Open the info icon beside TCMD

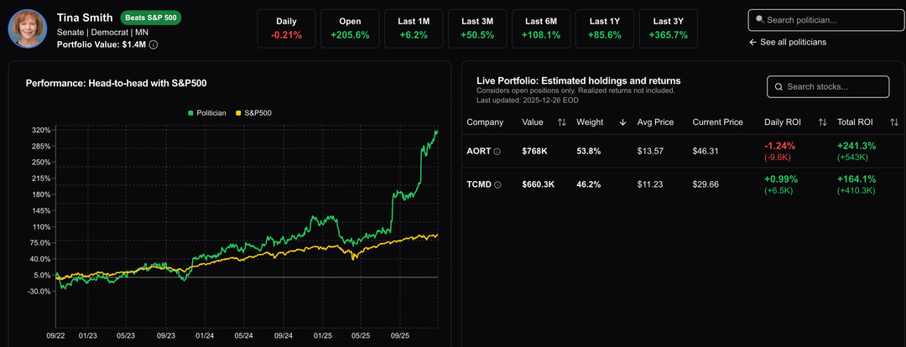tap(497, 184)
